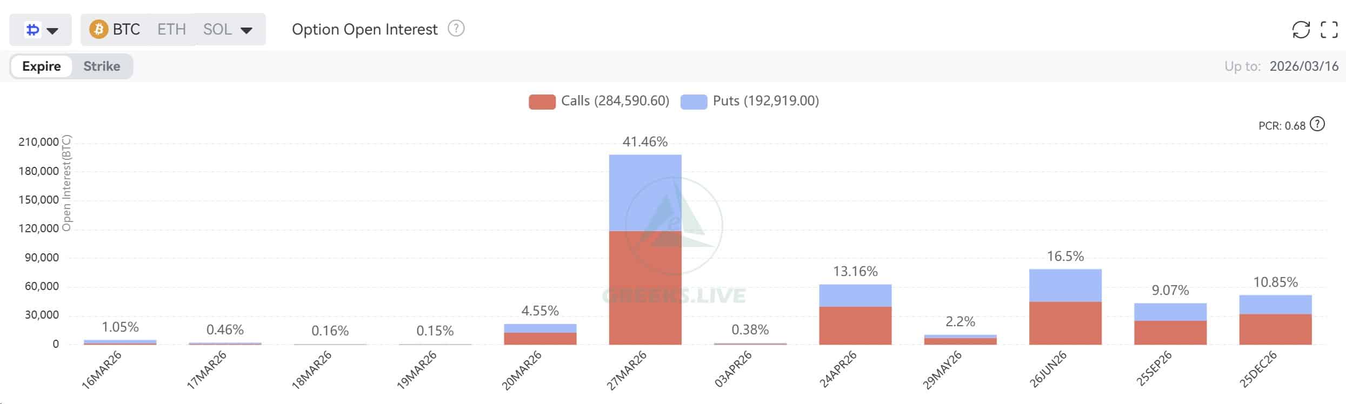1346x404 pixels.
Task: Click the Bitcoin BTC coin icon
Action: tap(98, 29)
